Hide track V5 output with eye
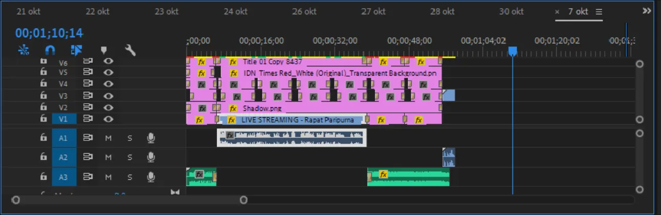 click(108, 73)
